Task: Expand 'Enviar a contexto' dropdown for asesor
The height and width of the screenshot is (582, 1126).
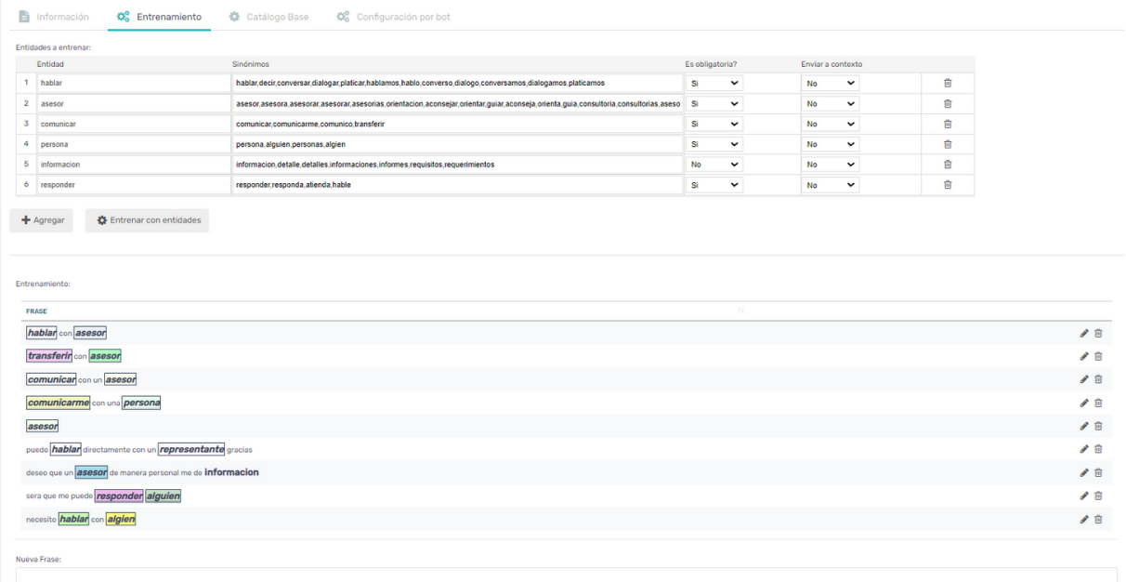Action: (830, 103)
